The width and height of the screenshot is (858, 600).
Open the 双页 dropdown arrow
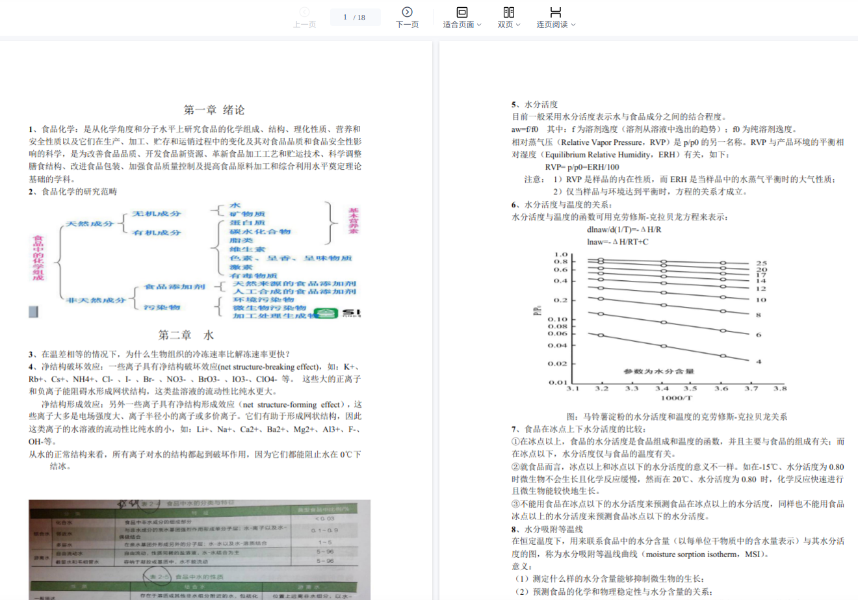coord(518,25)
